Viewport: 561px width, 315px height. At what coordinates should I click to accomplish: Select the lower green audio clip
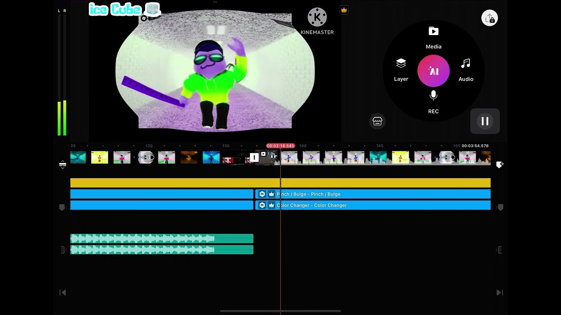[162, 249]
